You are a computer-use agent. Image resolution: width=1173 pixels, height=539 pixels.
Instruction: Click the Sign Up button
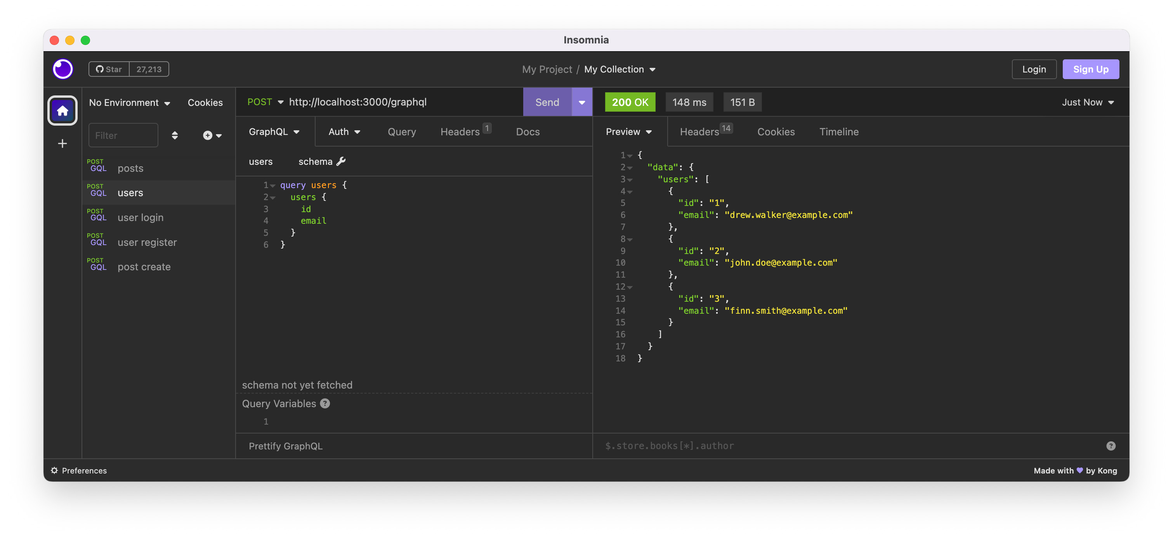pos(1091,69)
